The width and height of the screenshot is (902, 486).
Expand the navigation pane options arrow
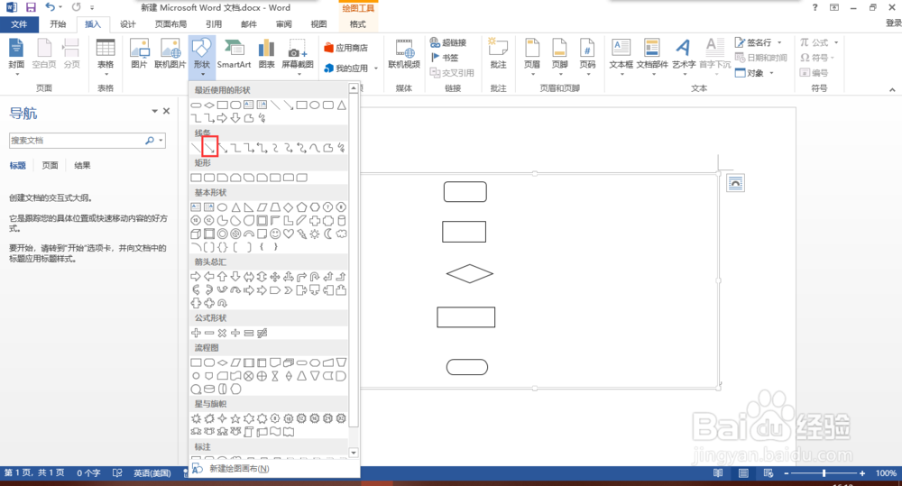click(x=154, y=111)
